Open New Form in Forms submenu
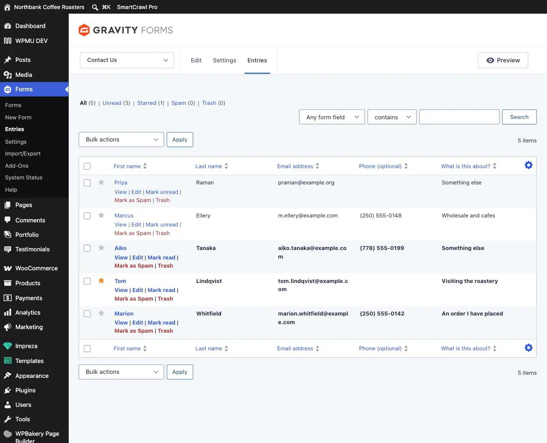The width and height of the screenshot is (547, 443). click(x=18, y=117)
